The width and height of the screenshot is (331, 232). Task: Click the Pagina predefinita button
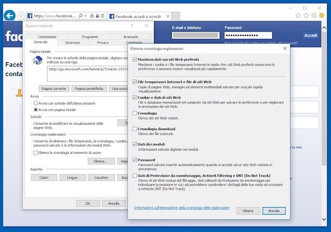[89, 88]
